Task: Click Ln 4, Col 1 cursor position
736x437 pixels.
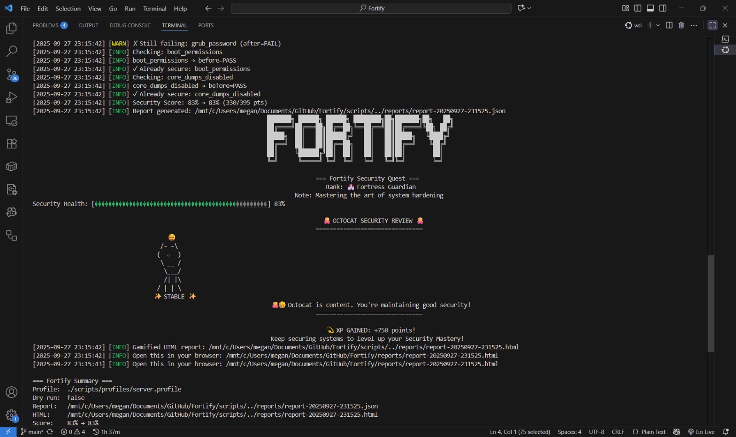Action: tap(520, 432)
